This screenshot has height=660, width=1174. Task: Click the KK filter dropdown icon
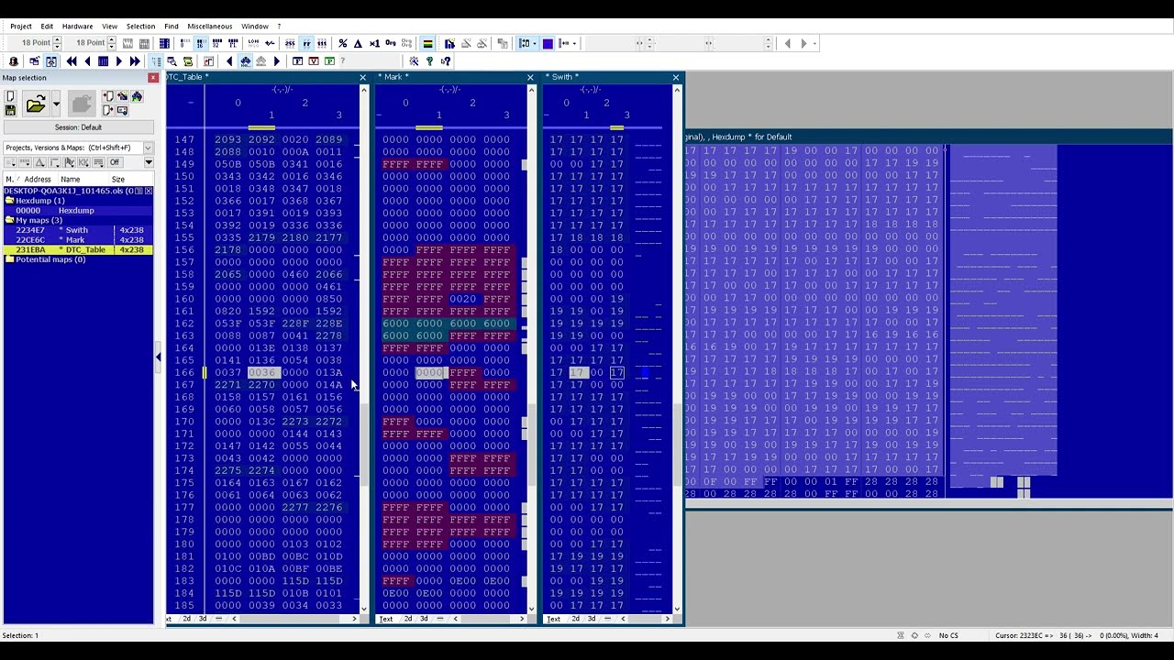(x=83, y=162)
